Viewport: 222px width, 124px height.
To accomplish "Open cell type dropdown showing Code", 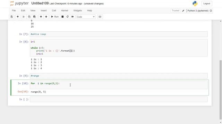I will 86,17.
